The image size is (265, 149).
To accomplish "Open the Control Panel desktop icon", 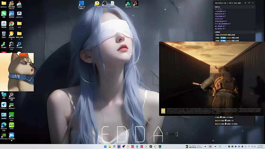I will pyautogui.click(x=4, y=116).
